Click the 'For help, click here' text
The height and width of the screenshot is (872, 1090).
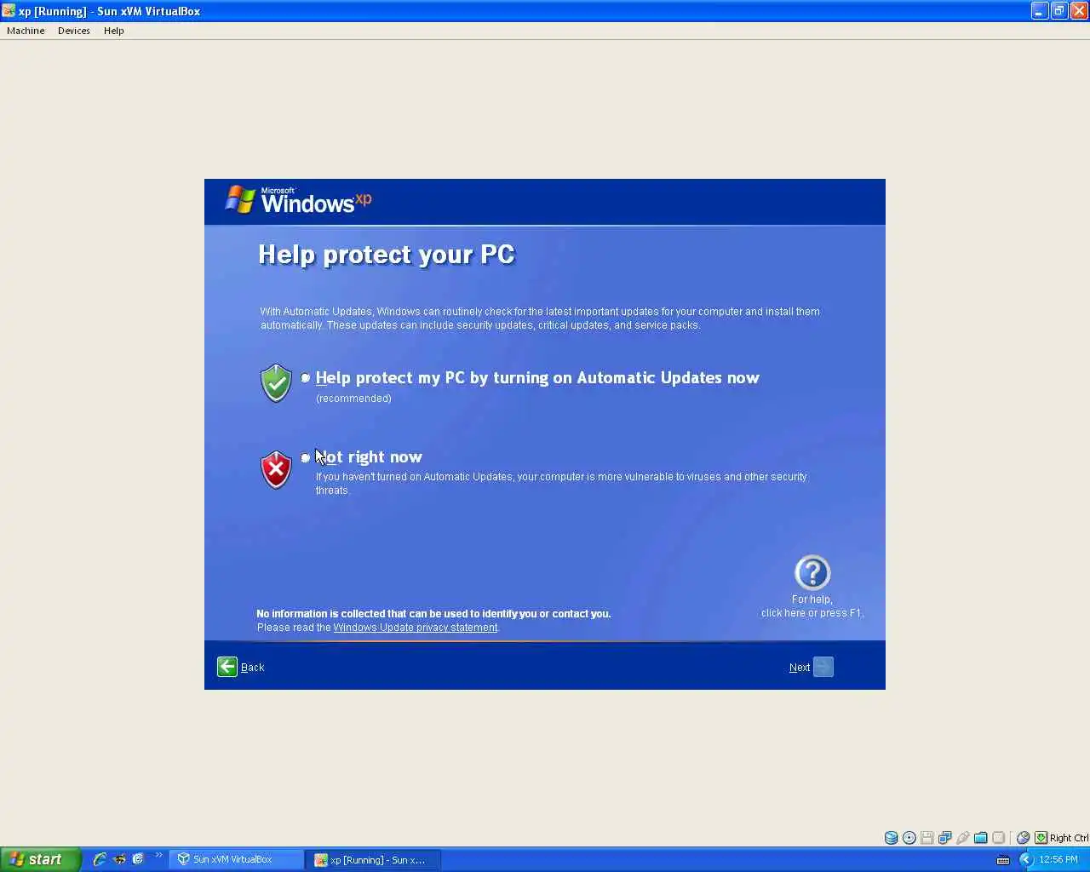pos(812,606)
